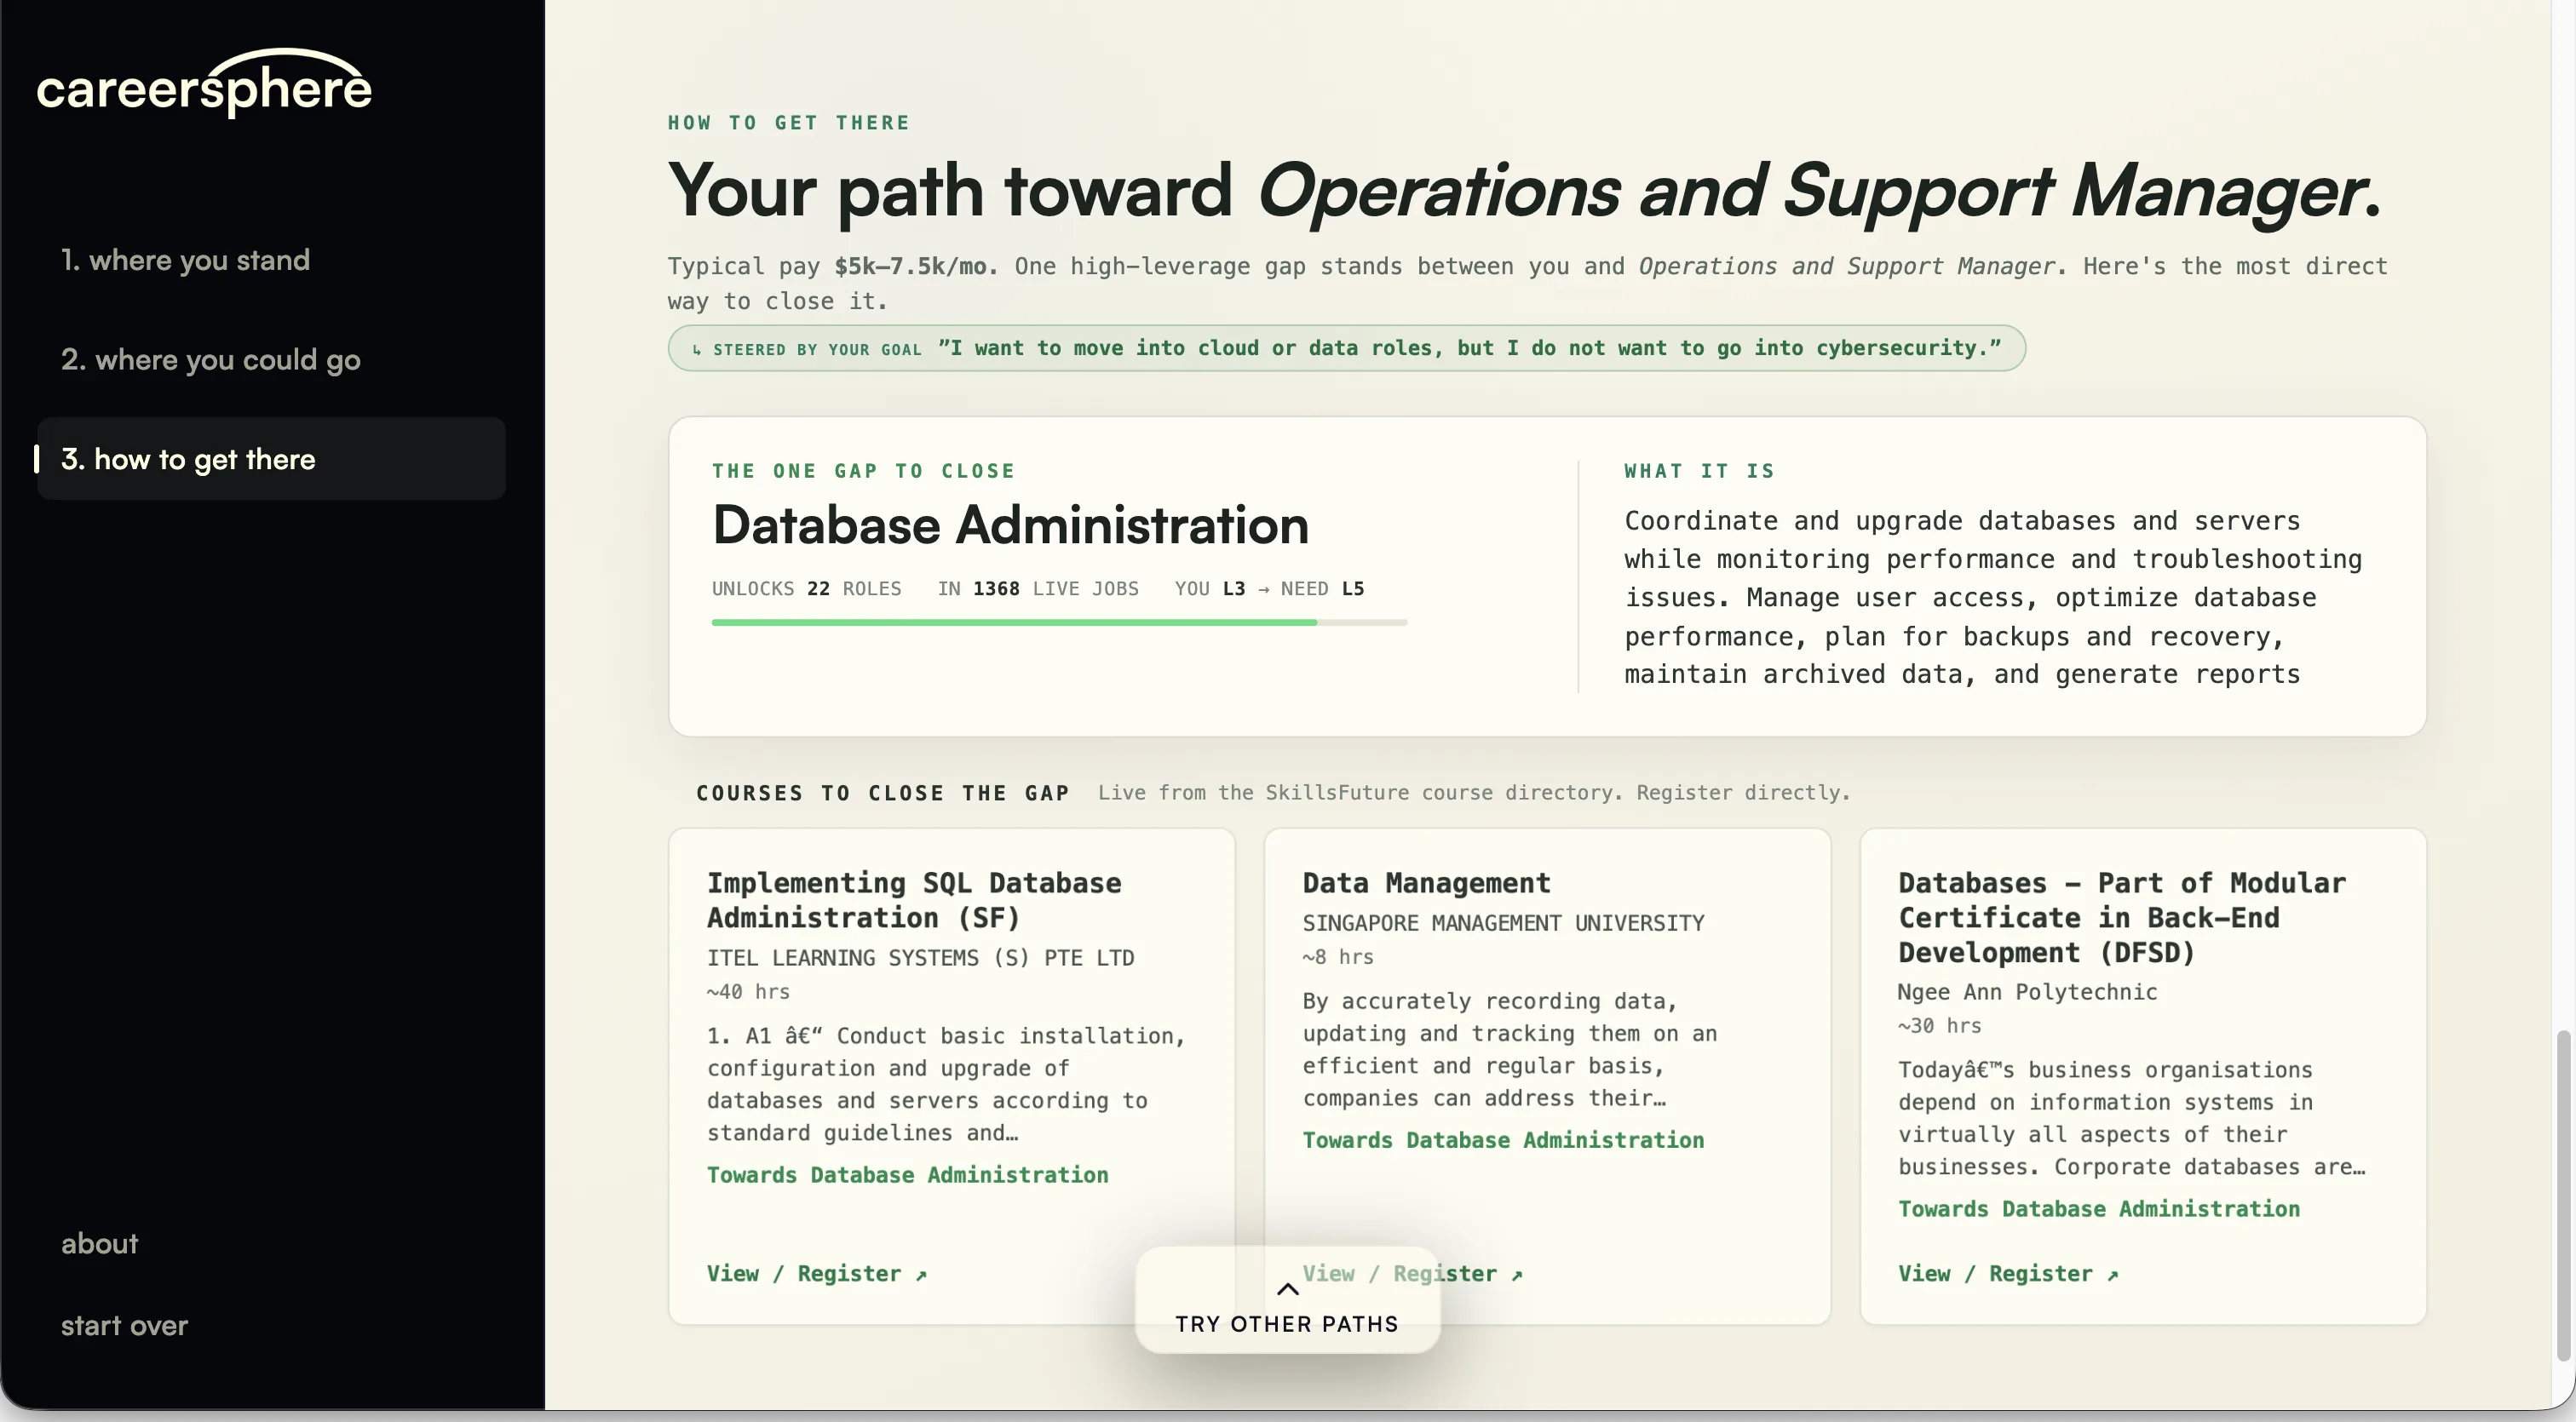2576x1422 pixels.
Task: Click the arrow icon beside first View / Register
Action: [921, 1275]
